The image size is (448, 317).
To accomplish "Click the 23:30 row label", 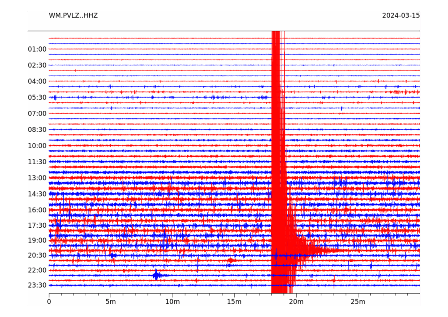I will (37, 285).
